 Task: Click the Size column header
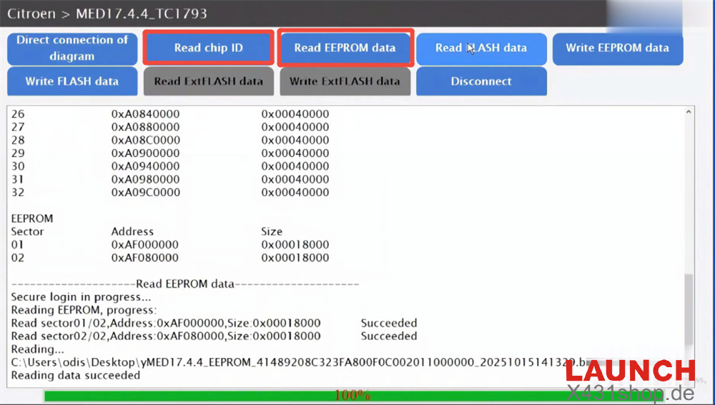pyautogui.click(x=272, y=232)
